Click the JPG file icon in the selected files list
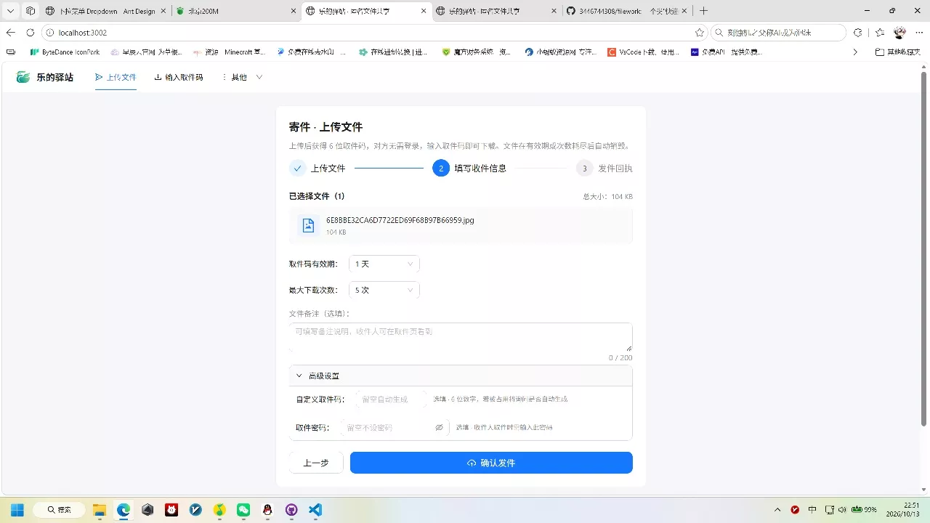Screen dimensions: 930x523 pos(308,225)
